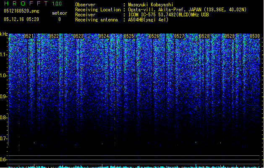
Task: Click the date 05.12.16 05:20
Action: [x=21, y=19]
